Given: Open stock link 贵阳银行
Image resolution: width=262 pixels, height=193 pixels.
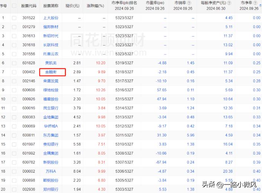Looking at the screenshot, I should pos(51,144).
